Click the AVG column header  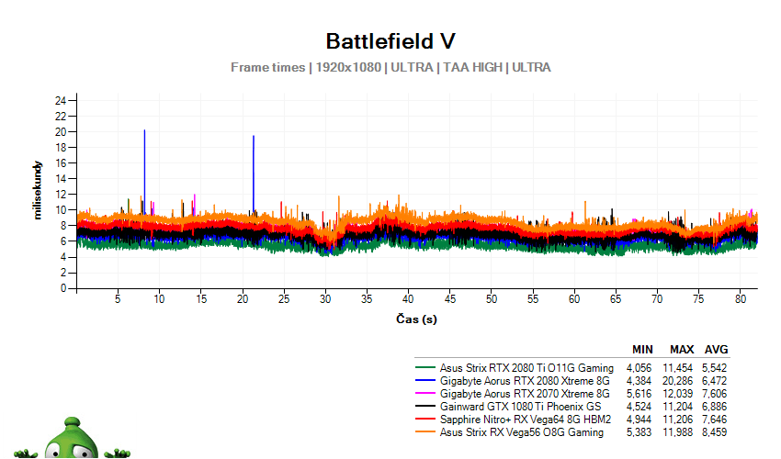[716, 350]
